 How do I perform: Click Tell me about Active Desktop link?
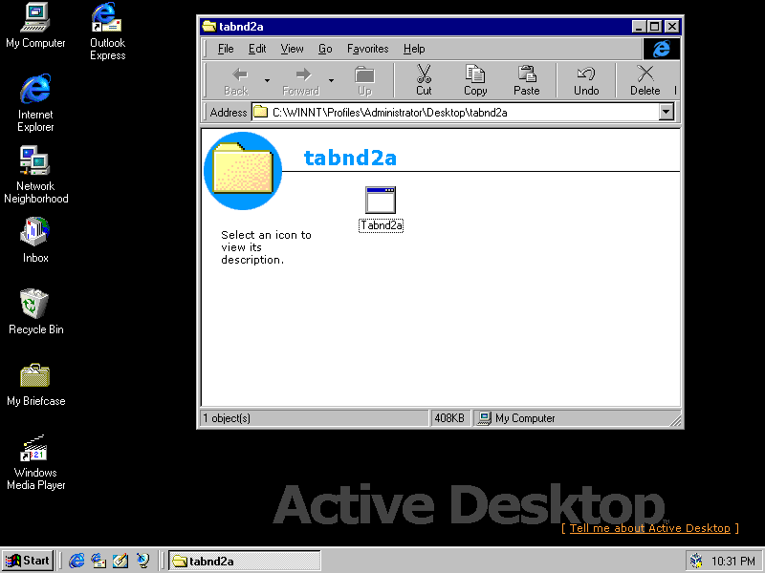tap(650, 528)
